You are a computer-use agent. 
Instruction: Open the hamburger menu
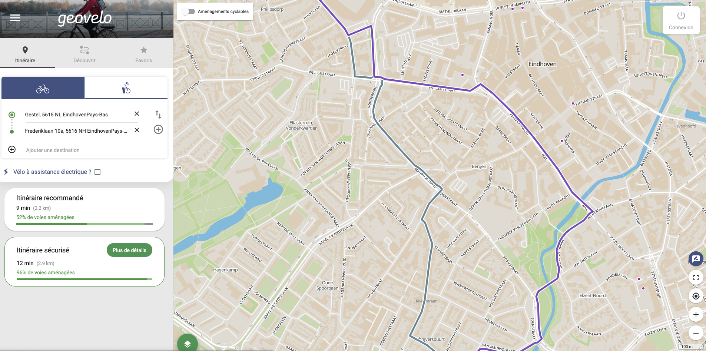(15, 18)
